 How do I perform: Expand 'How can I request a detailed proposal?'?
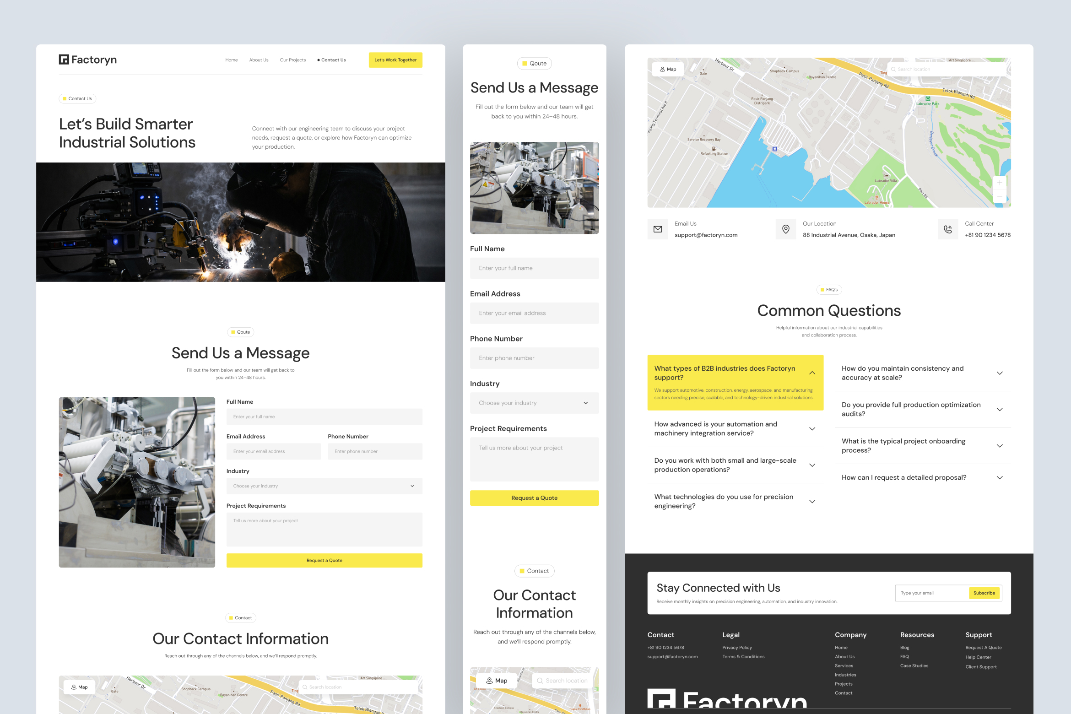1000,477
